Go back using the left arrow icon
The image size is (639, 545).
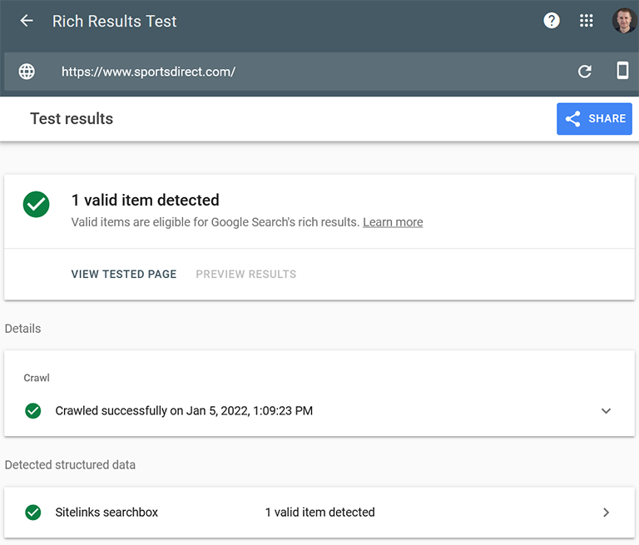click(x=27, y=21)
